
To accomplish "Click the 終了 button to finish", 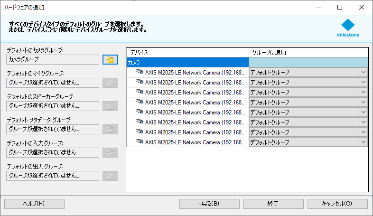I will click(273, 204).
